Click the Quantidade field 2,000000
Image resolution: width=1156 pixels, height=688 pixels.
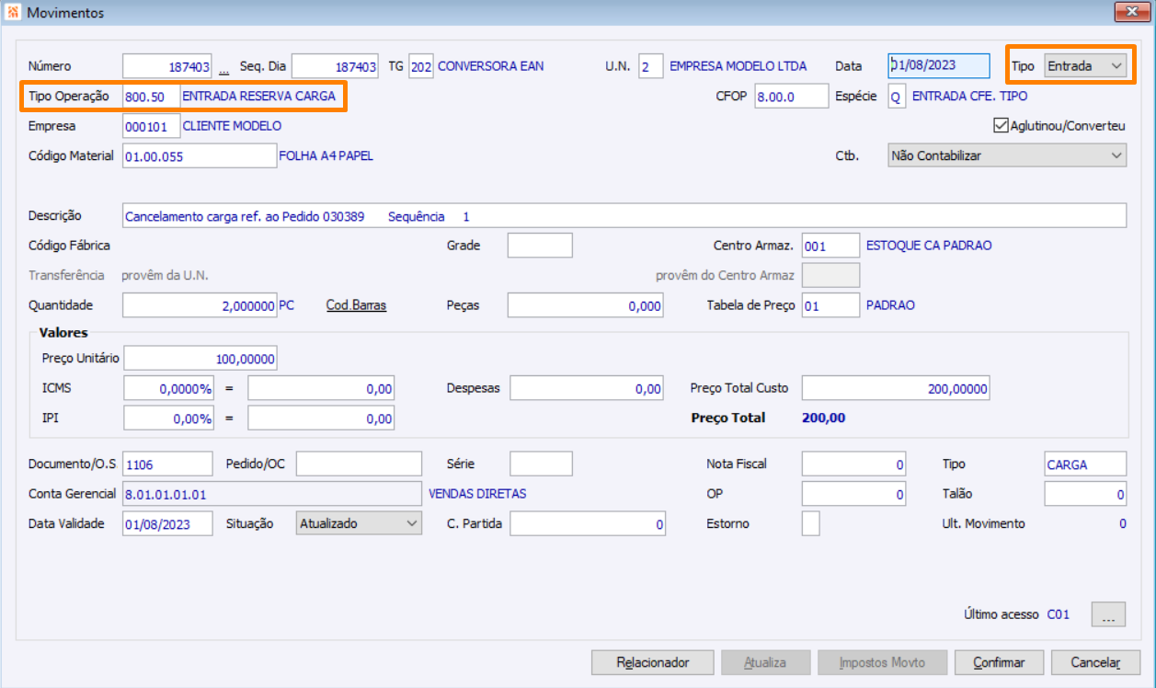point(200,305)
